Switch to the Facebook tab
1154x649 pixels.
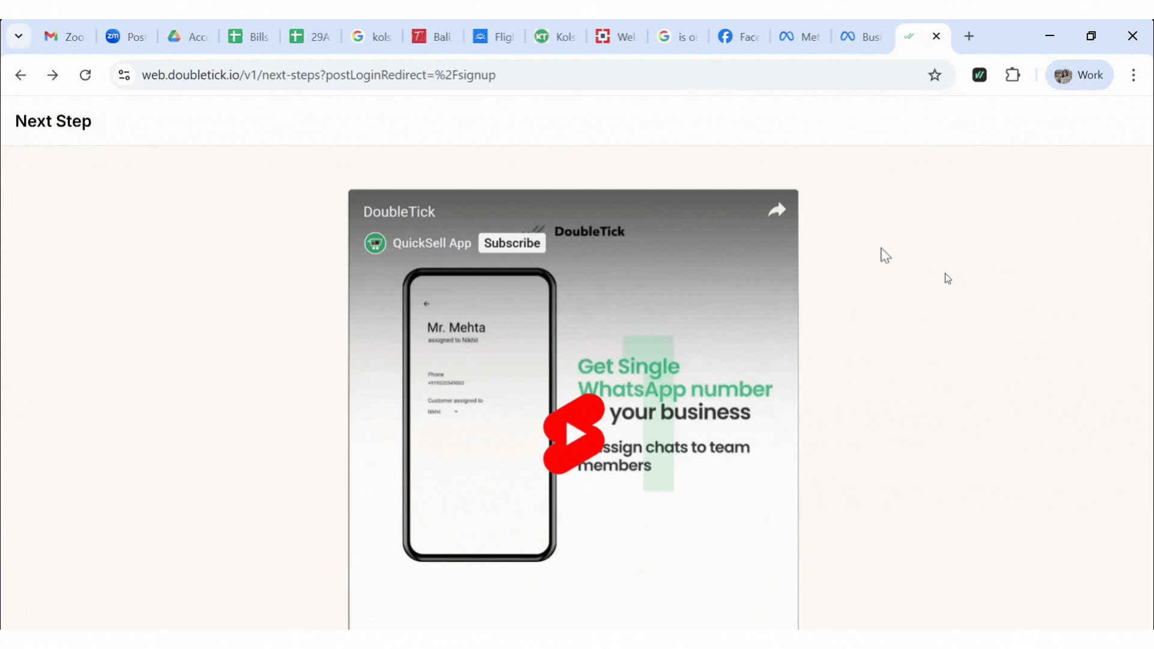[x=739, y=37]
